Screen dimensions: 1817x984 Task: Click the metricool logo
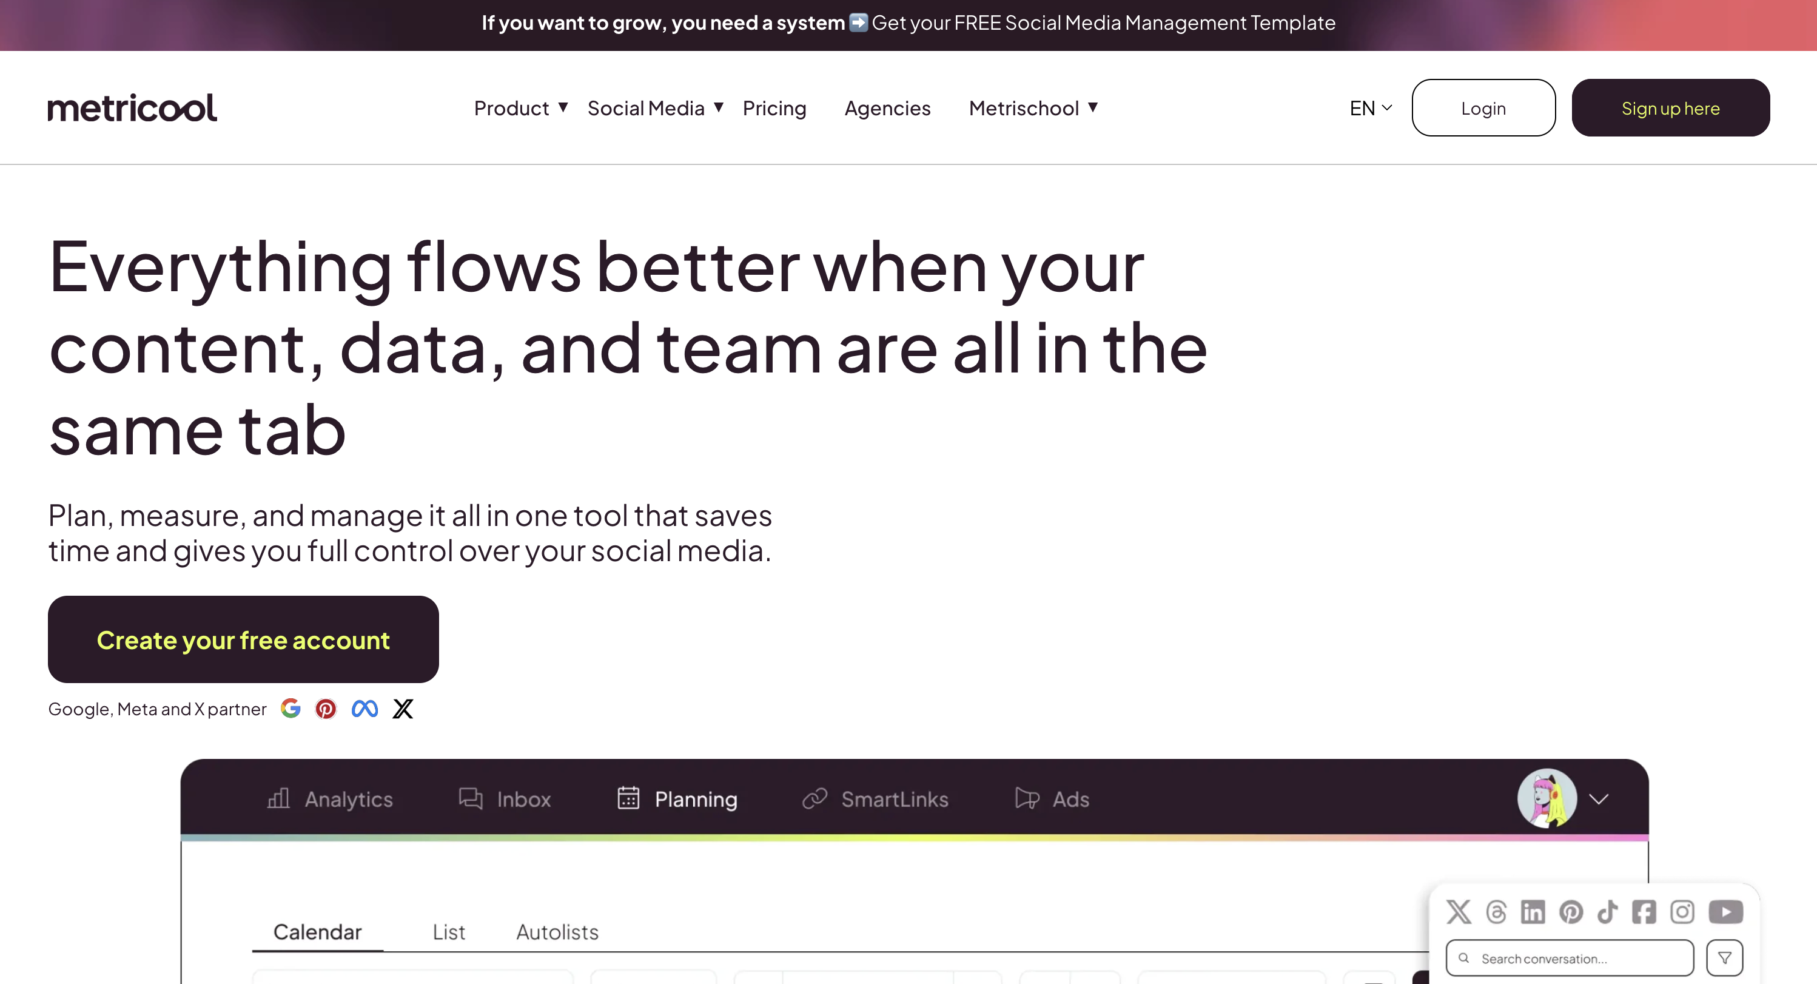[x=133, y=108]
